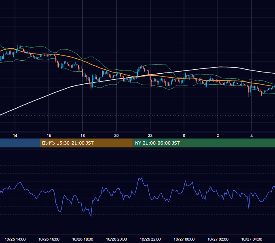Click the NY 21:00-06:00 JST session bar
This screenshot has height=243, width=275.
click(x=203, y=143)
